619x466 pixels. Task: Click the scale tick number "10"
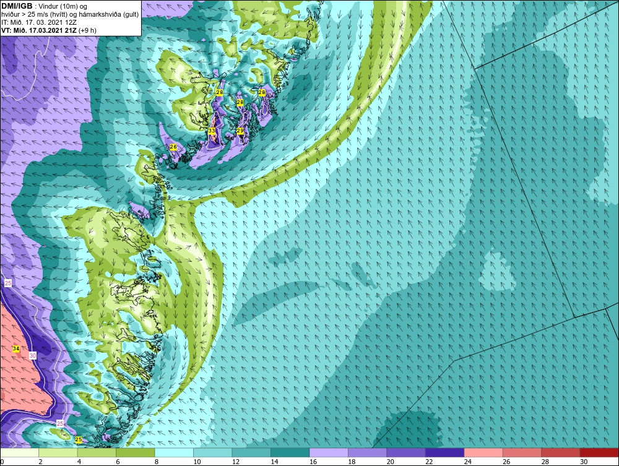click(197, 462)
